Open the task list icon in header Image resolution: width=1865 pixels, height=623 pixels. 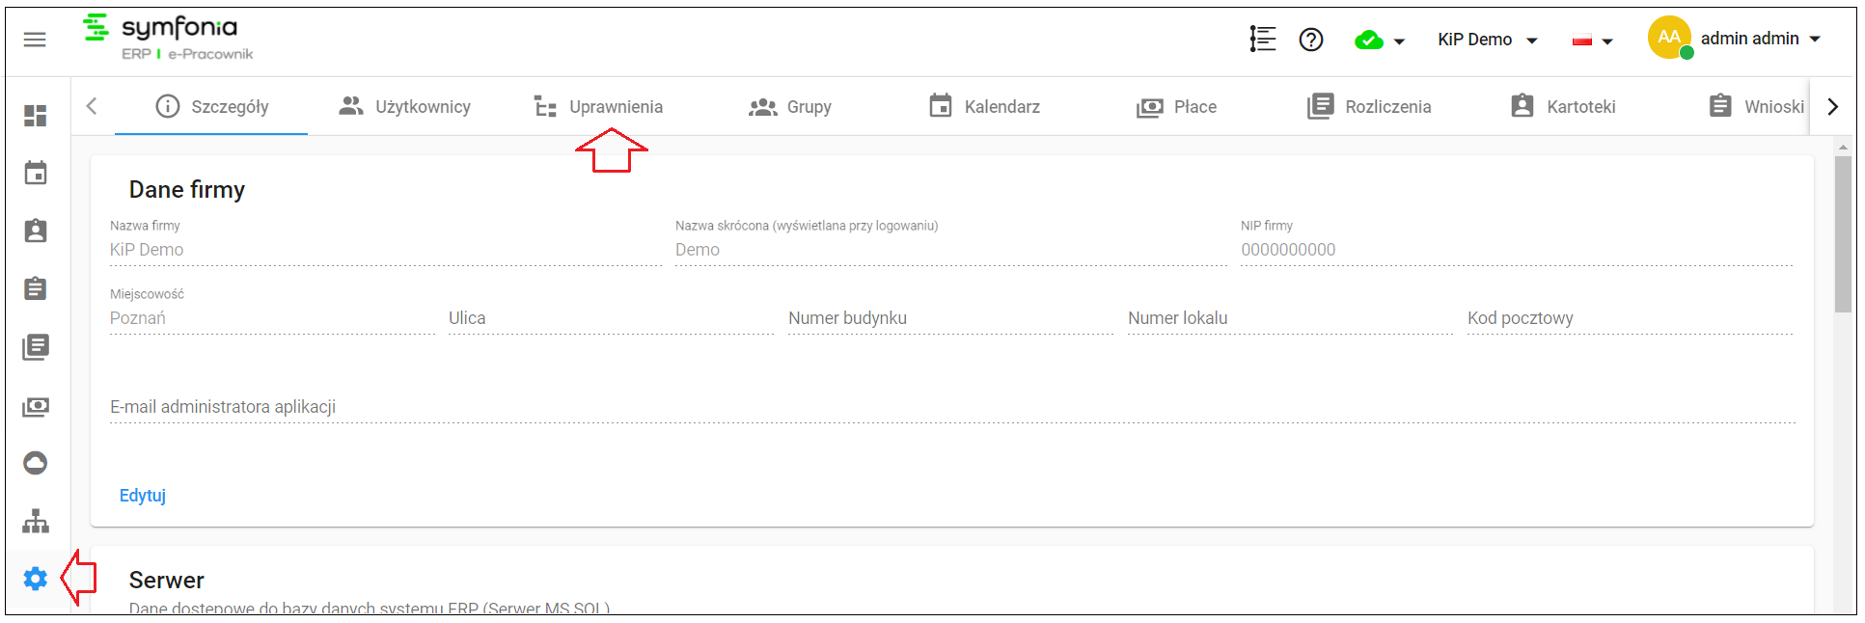(x=1262, y=40)
